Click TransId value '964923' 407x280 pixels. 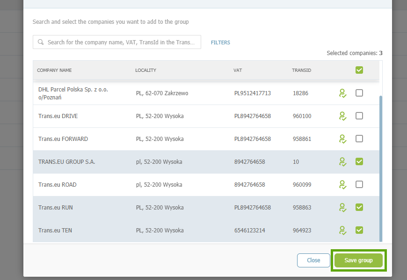click(302, 230)
